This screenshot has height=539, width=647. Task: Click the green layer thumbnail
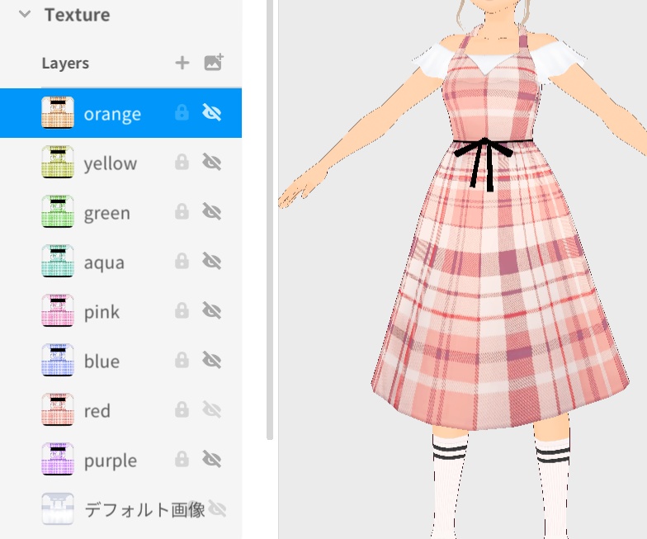coord(58,211)
